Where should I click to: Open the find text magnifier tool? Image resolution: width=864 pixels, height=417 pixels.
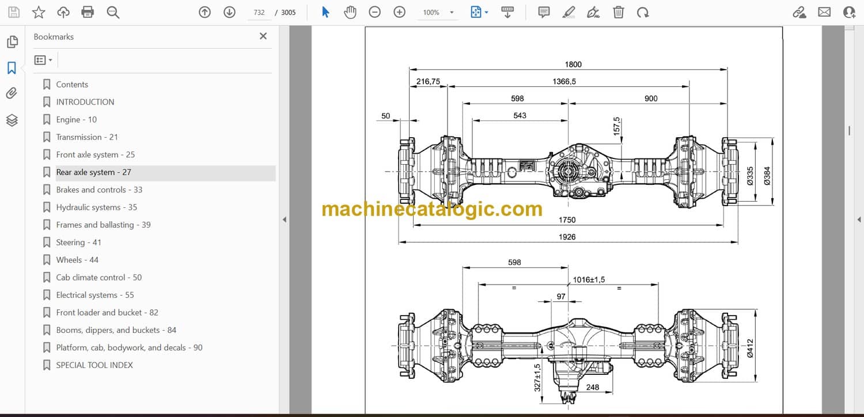coord(113,12)
